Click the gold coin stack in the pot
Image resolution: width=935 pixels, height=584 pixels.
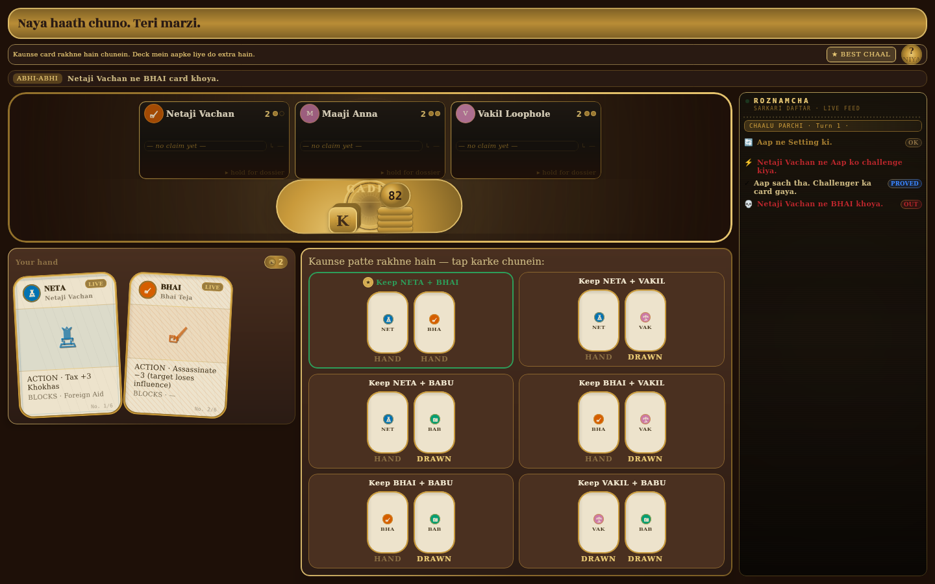(395, 219)
